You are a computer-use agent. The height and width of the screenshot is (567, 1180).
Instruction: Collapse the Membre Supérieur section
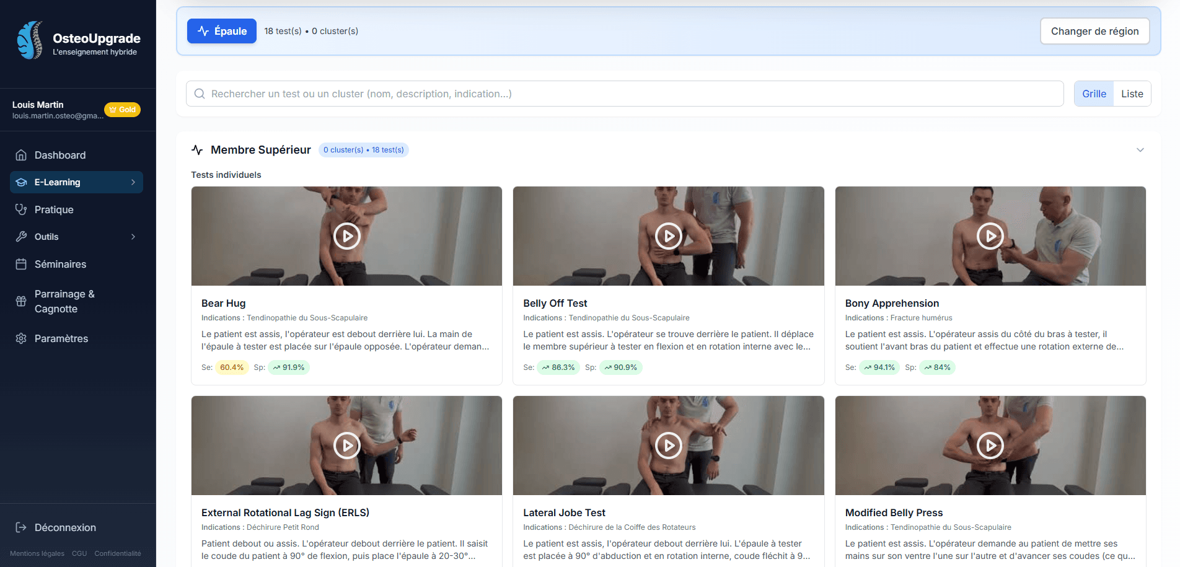tap(1140, 150)
